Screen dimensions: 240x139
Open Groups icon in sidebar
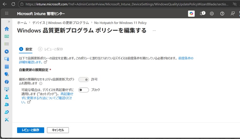[7, 104]
